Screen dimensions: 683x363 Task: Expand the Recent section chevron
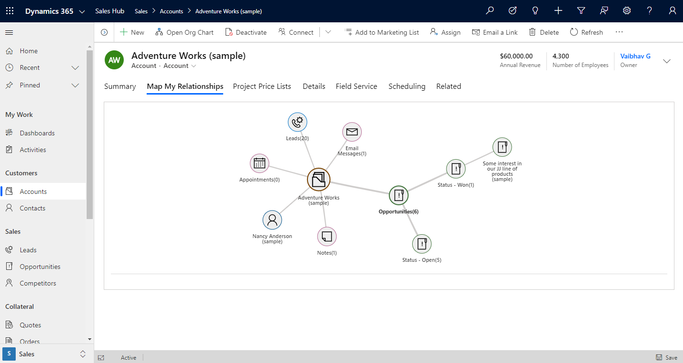(75, 67)
